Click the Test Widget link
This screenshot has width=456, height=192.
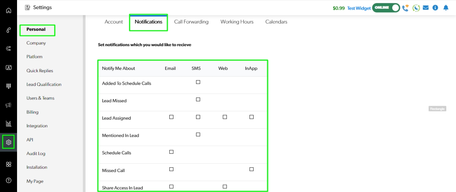pyautogui.click(x=359, y=8)
